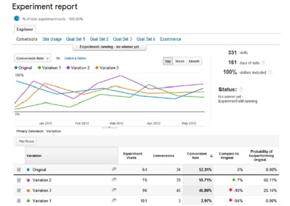This screenshot has height=206, width=290.
Task: Click help icon next to days of data
Action: pos(264,62)
